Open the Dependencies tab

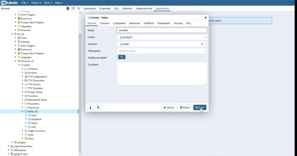(144, 9)
